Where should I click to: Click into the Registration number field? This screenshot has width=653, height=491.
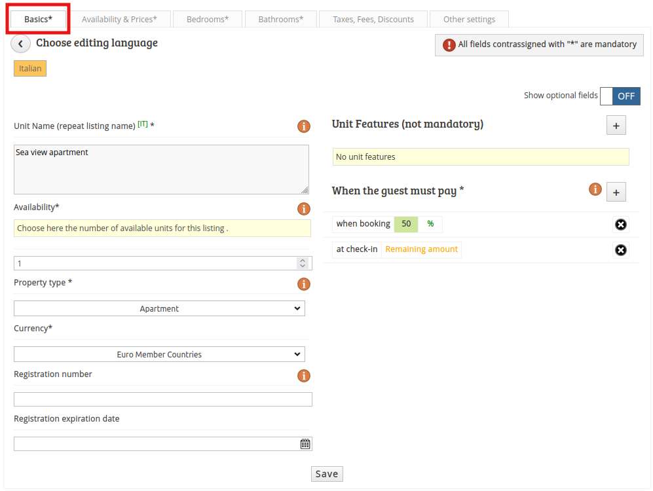coord(163,399)
